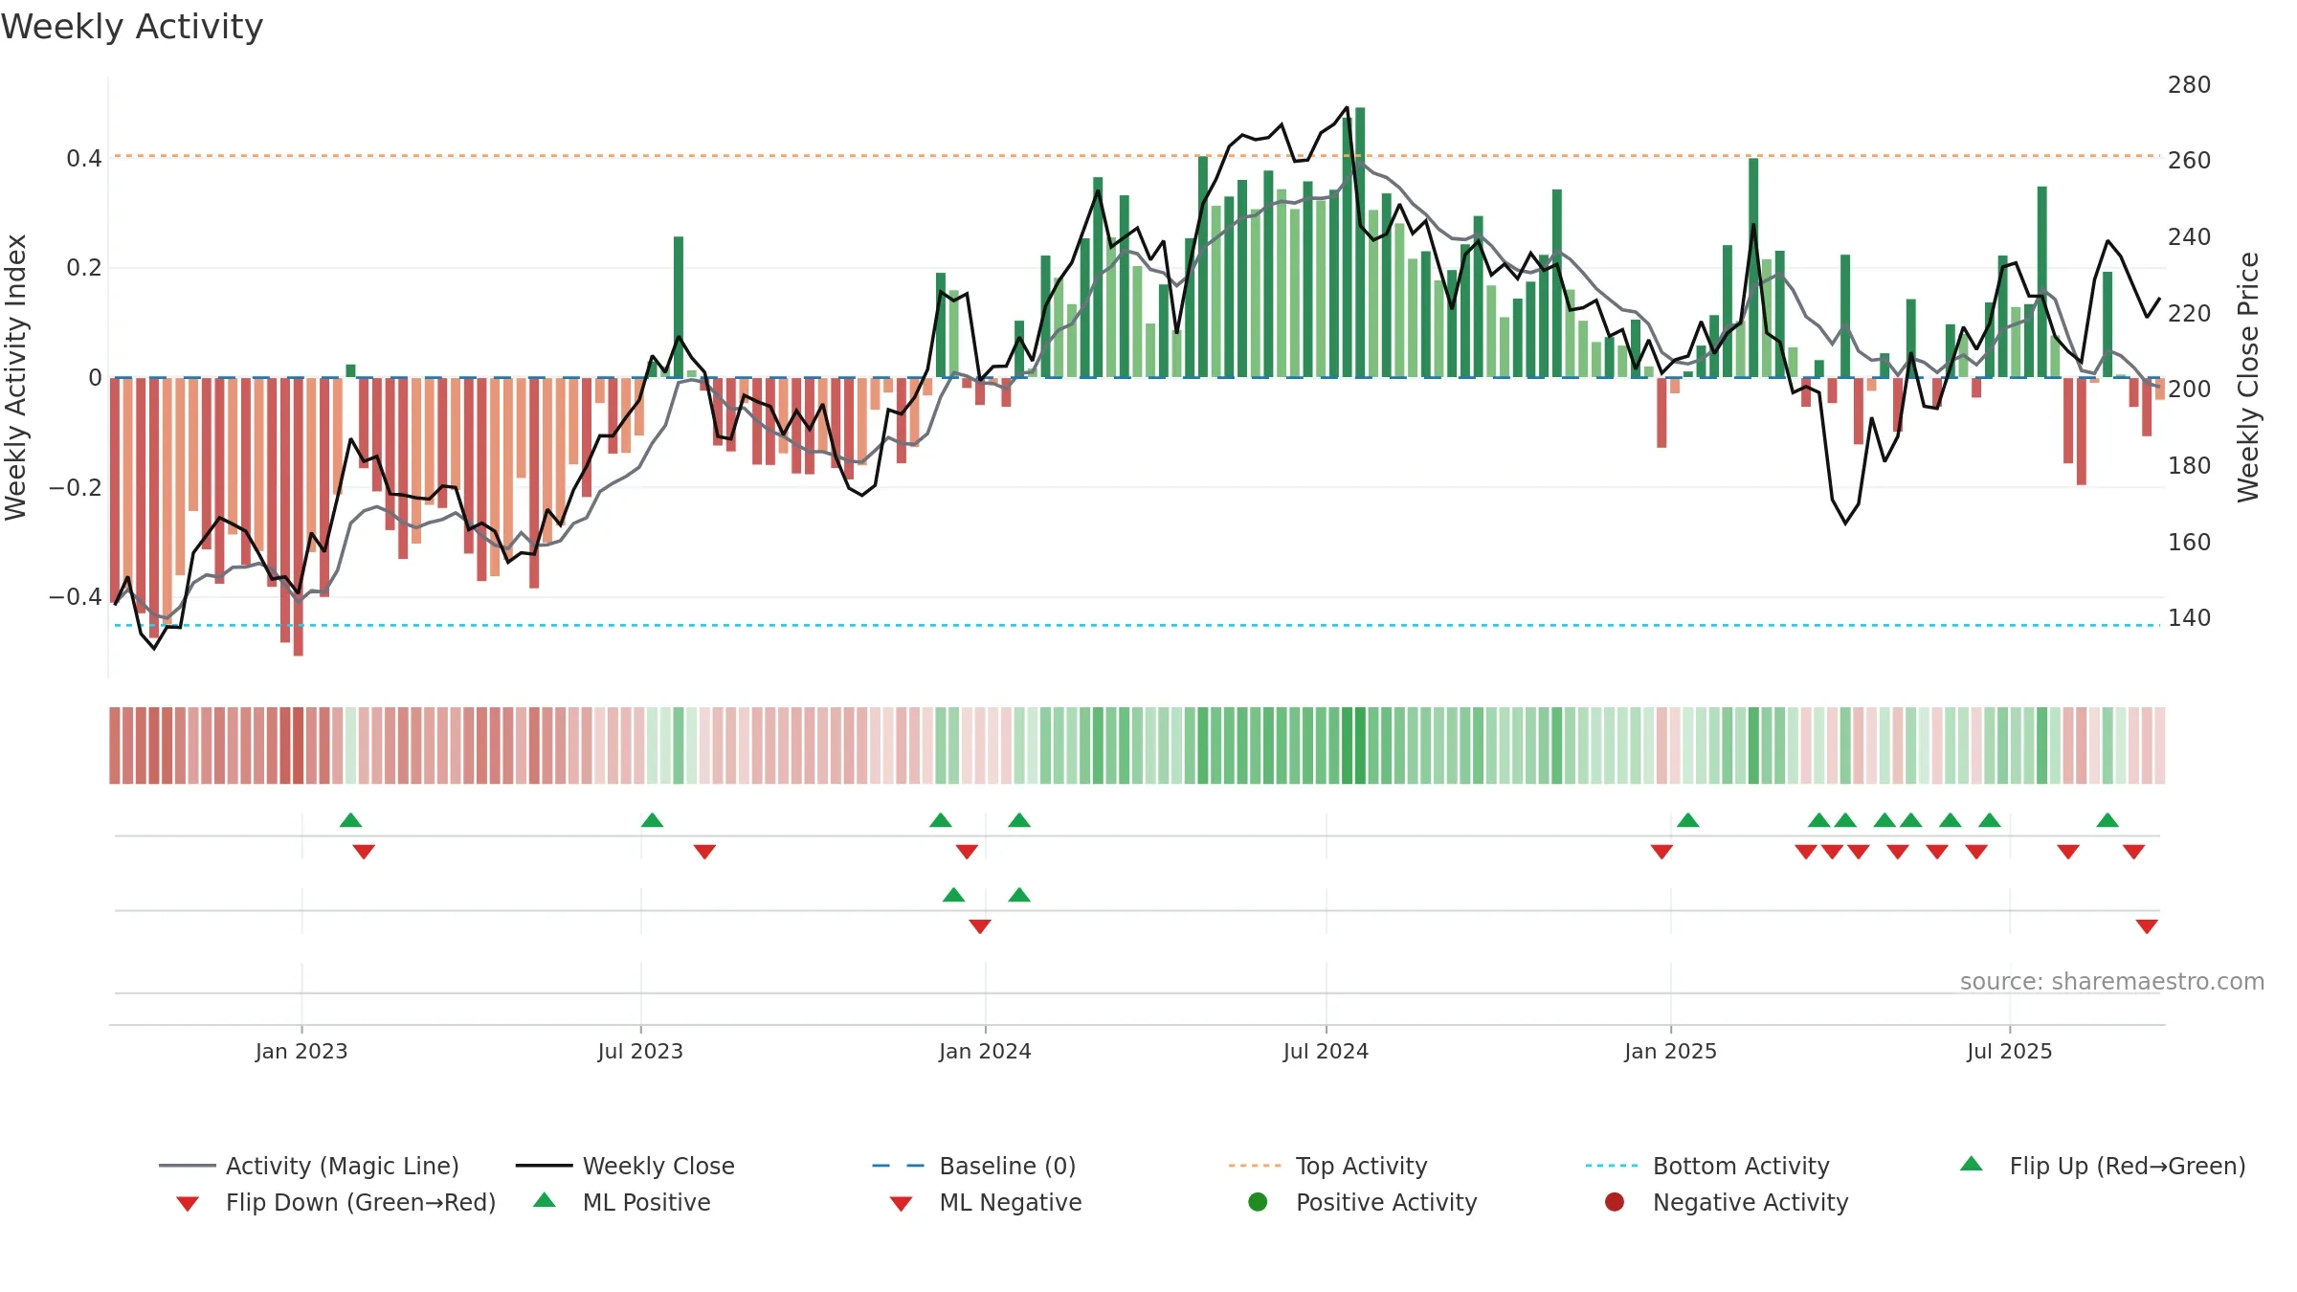The height and width of the screenshot is (1292, 2297).
Task: Click the 160 tick on the price axis
Action: coord(2190,542)
